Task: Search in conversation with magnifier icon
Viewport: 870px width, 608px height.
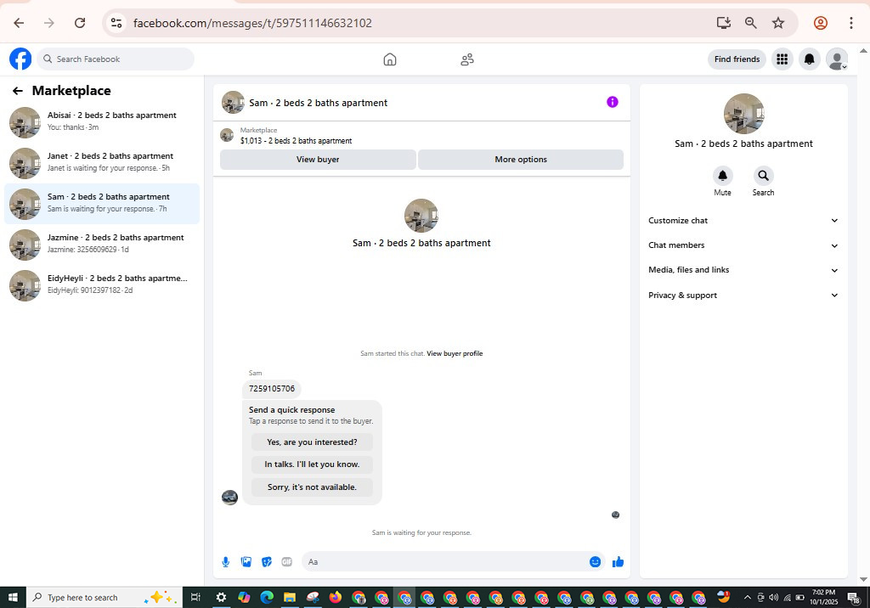Action: pyautogui.click(x=764, y=176)
